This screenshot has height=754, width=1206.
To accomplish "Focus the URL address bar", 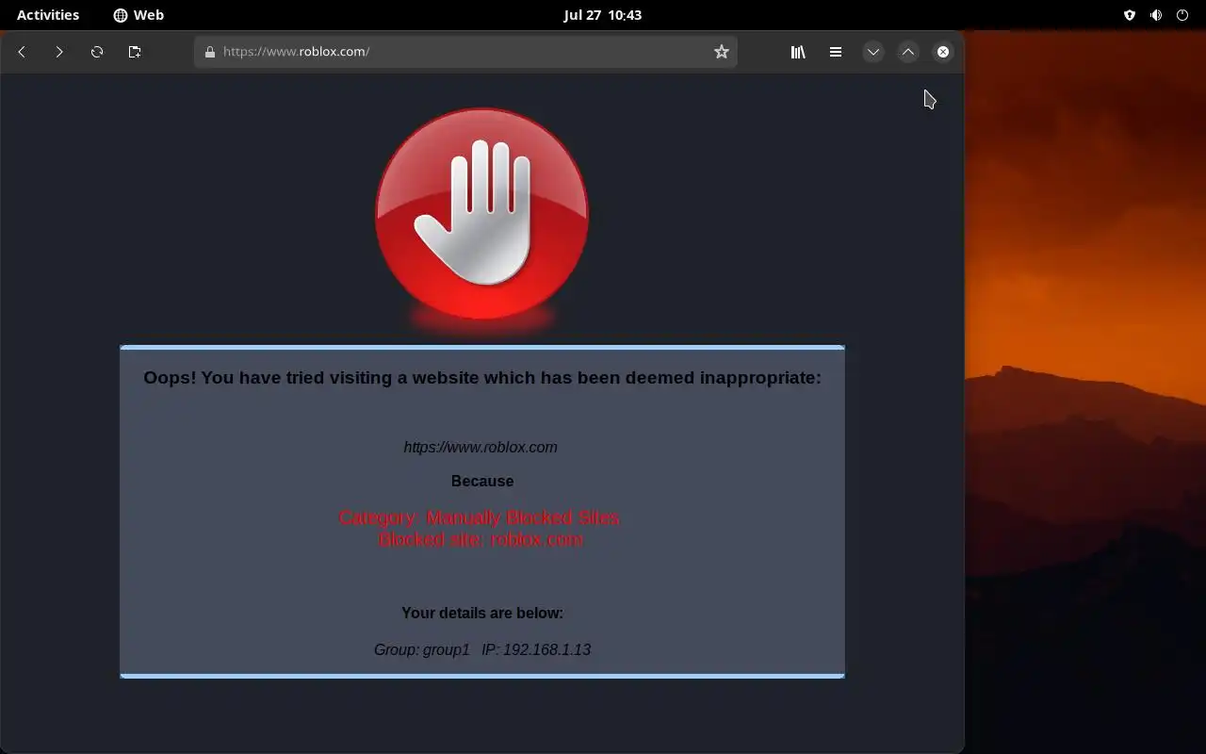I will point(465,52).
